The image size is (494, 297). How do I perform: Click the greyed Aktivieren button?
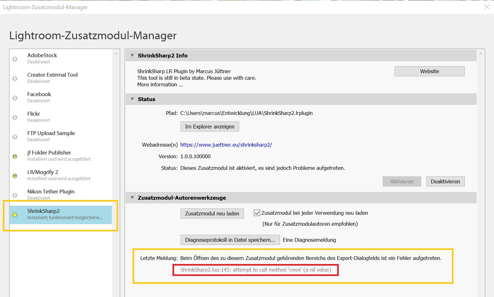tap(402, 181)
